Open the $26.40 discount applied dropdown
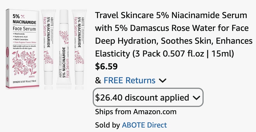The image size is (256, 132). coord(148,97)
